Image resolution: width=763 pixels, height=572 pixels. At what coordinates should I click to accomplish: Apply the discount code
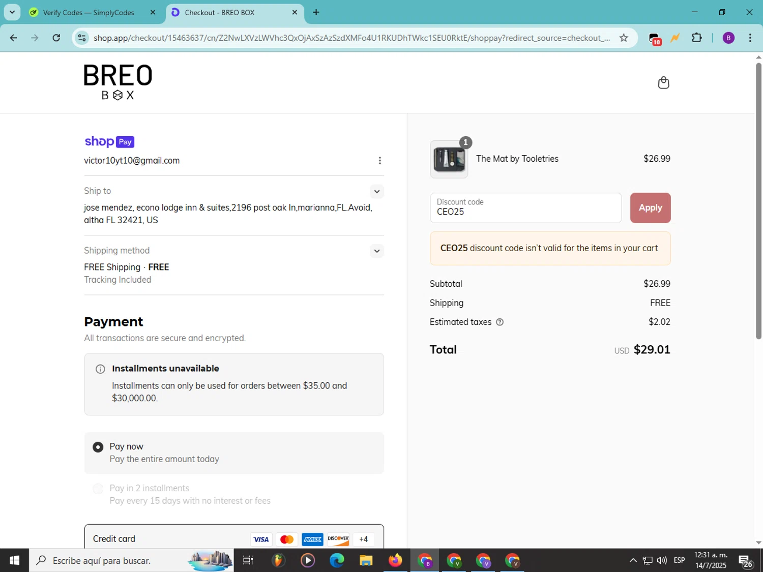[650, 207]
